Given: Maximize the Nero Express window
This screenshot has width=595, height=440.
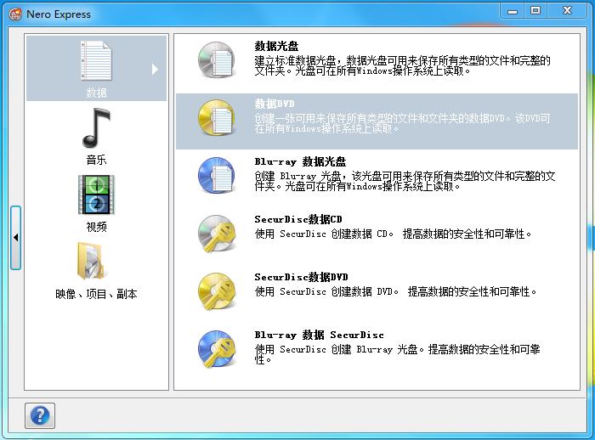Looking at the screenshot, I should click(x=535, y=11).
